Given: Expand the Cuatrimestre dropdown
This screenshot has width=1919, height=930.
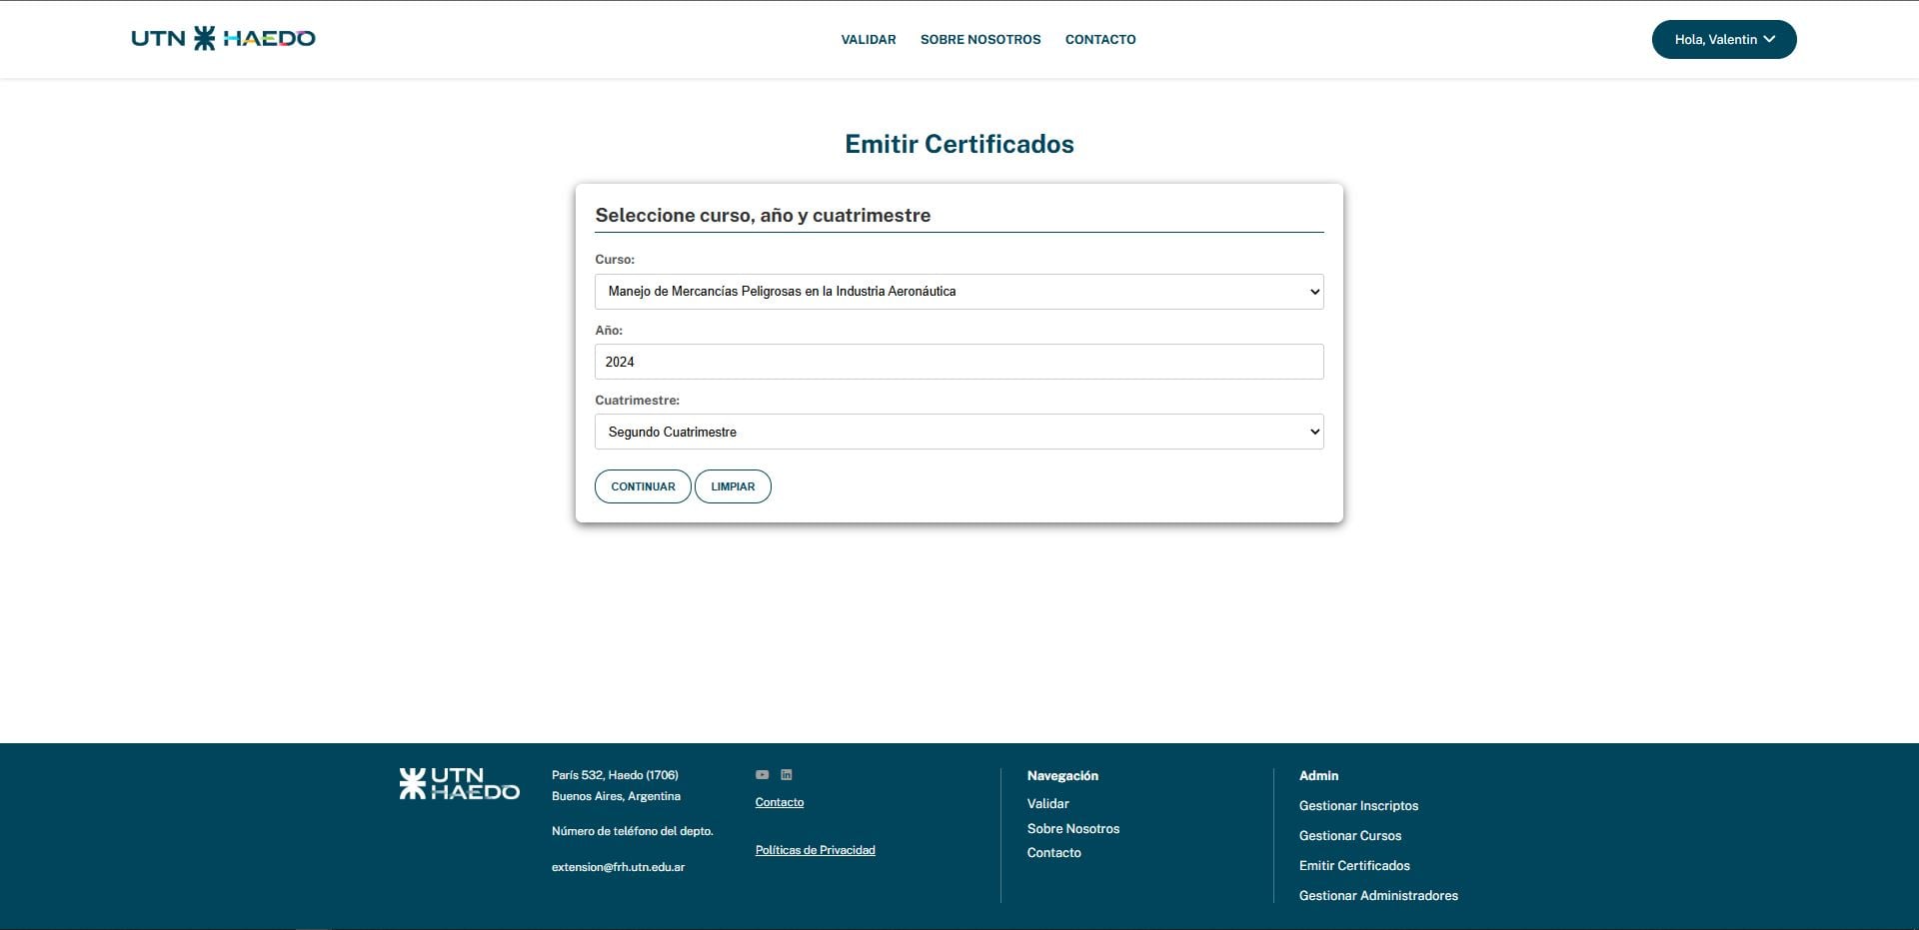Looking at the screenshot, I should tap(959, 432).
